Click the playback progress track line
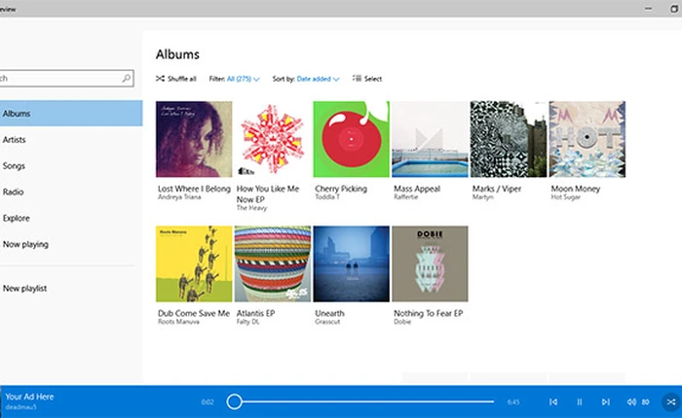 [367, 401]
